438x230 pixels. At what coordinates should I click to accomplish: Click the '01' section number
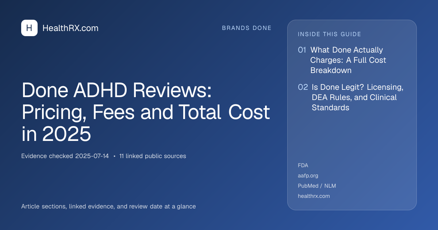302,50
